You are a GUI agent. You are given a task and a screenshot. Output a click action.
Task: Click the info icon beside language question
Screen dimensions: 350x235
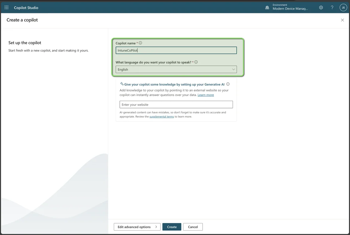point(196,62)
